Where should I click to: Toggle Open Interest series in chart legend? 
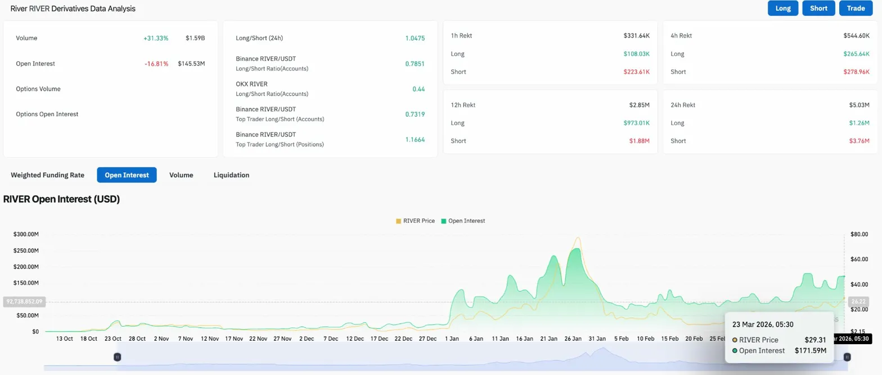click(x=466, y=221)
